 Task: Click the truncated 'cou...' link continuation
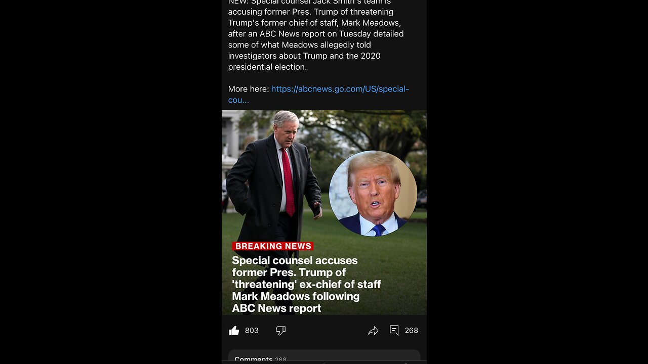pyautogui.click(x=238, y=100)
